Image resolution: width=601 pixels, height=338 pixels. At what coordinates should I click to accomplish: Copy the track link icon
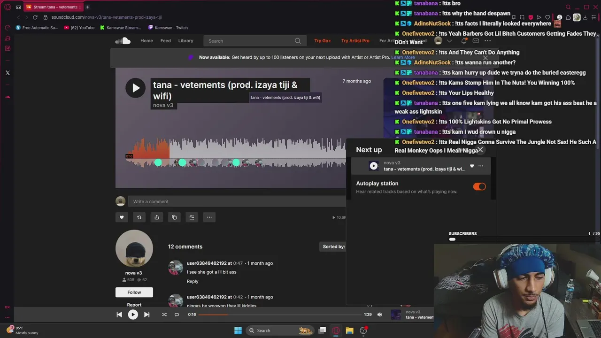point(174,217)
